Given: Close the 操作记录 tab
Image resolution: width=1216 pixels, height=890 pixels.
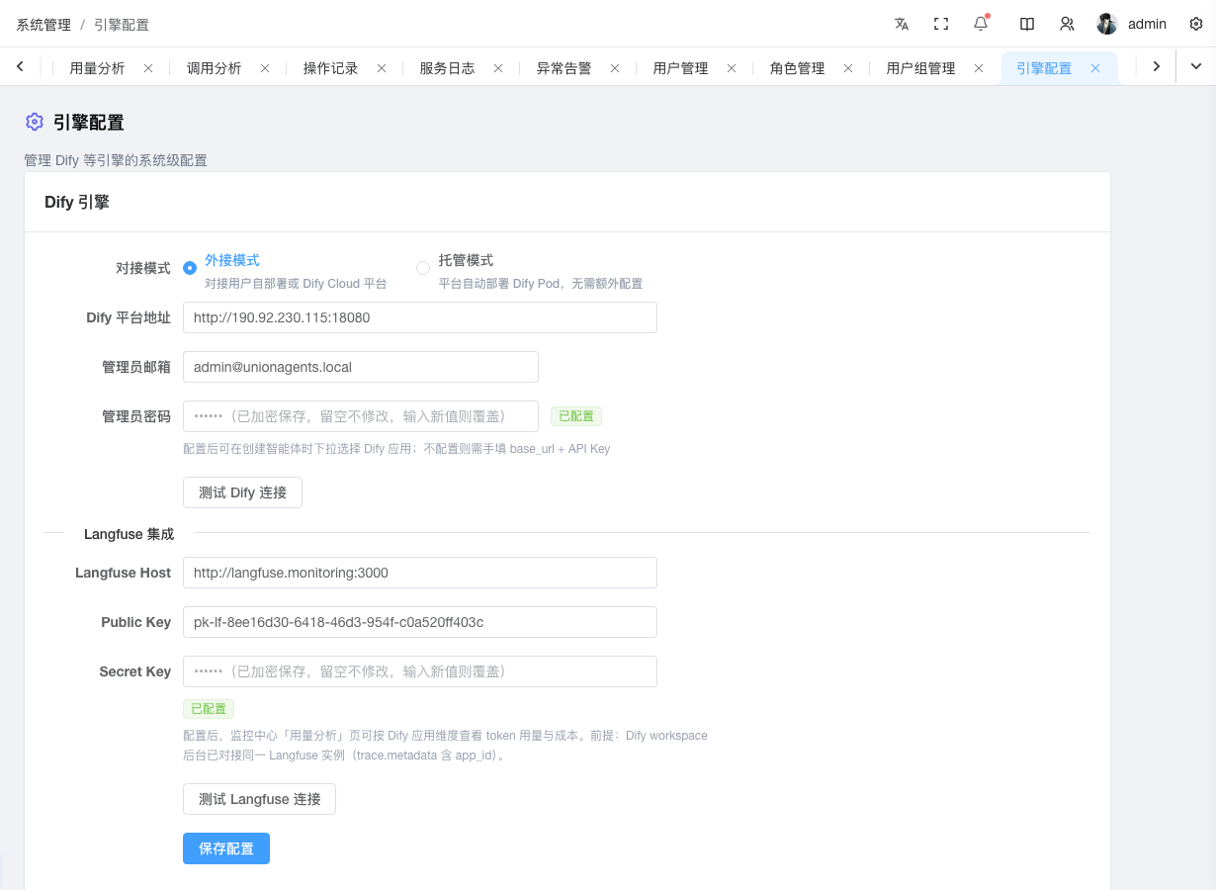Looking at the screenshot, I should [x=382, y=68].
